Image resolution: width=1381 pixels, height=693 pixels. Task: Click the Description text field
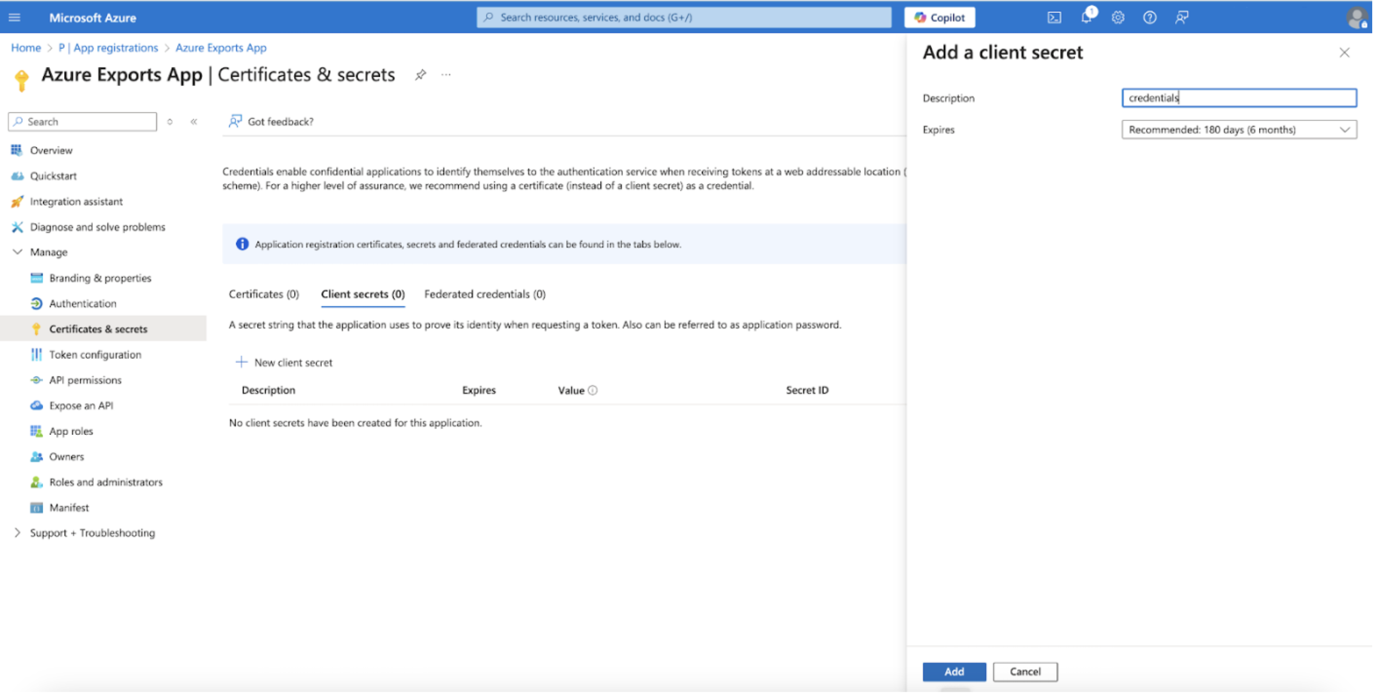1239,98
